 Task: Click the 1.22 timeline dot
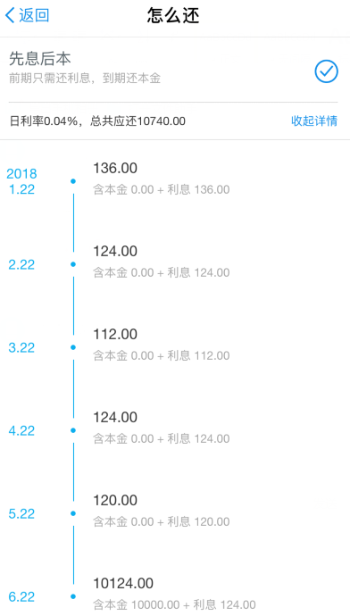73,181
